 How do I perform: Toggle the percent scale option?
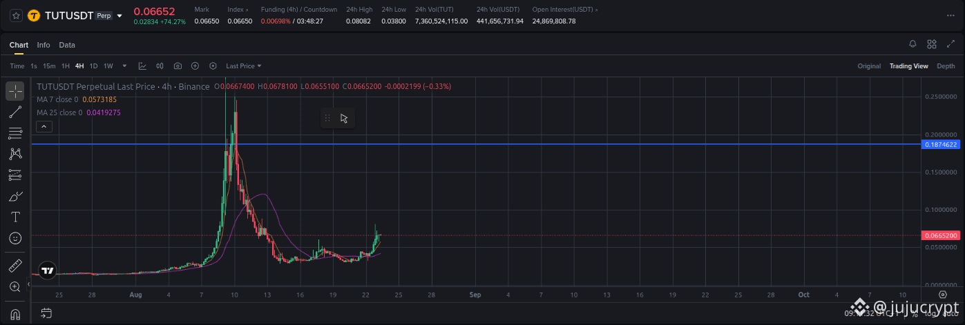[915, 313]
